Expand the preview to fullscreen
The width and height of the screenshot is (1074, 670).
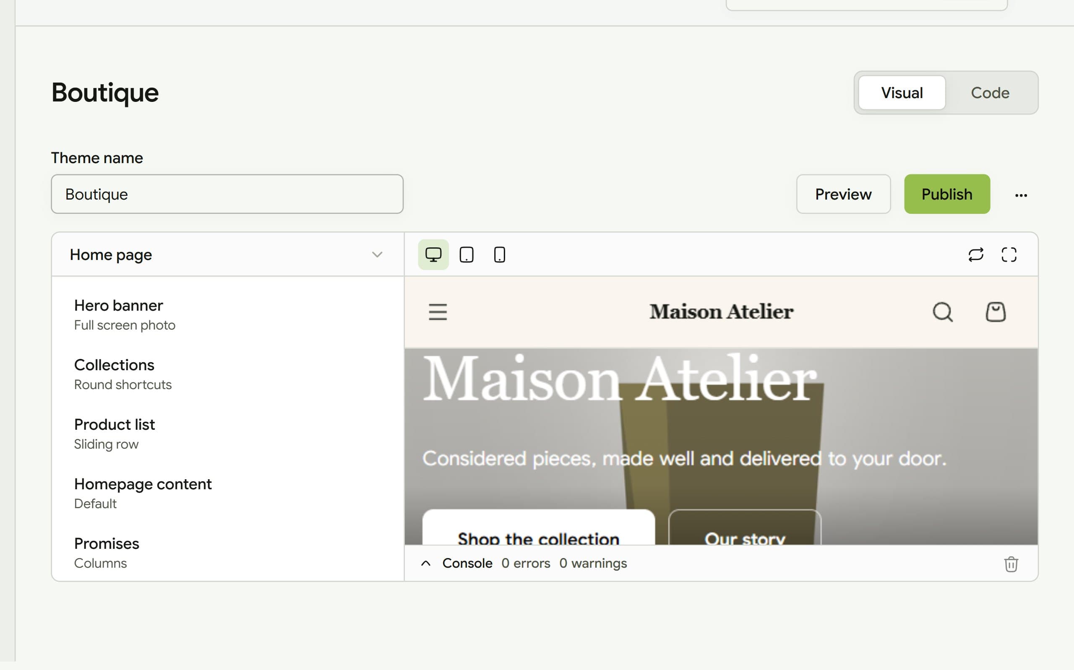pyautogui.click(x=1009, y=255)
